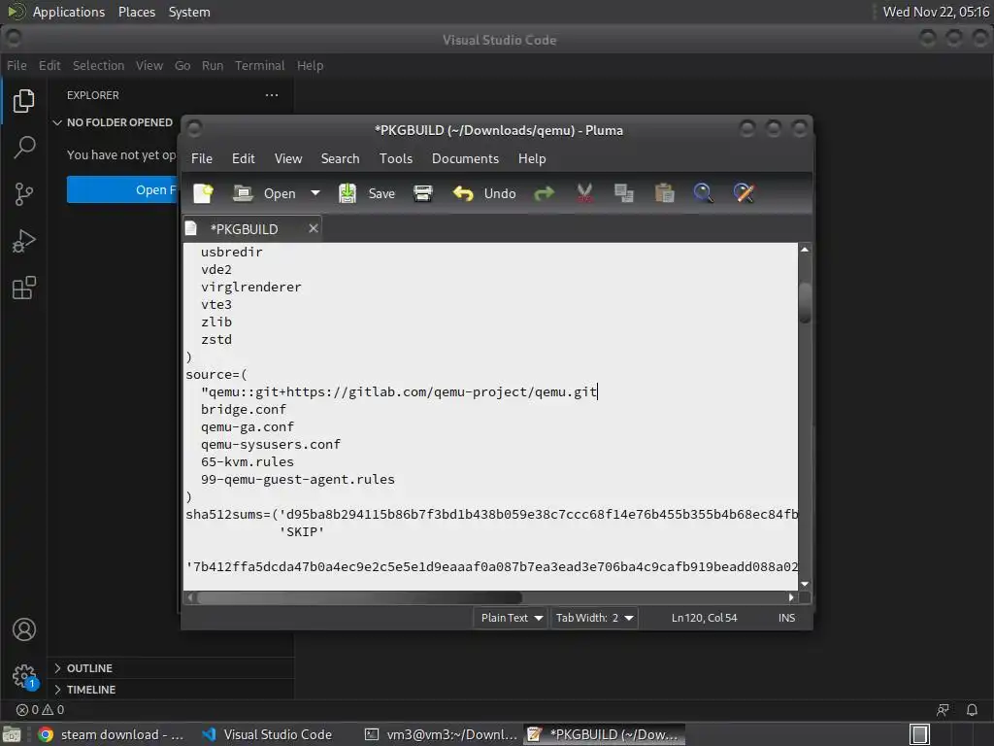Click the VS Code feedback icon in status bar
This screenshot has height=746, width=994.
943,710
